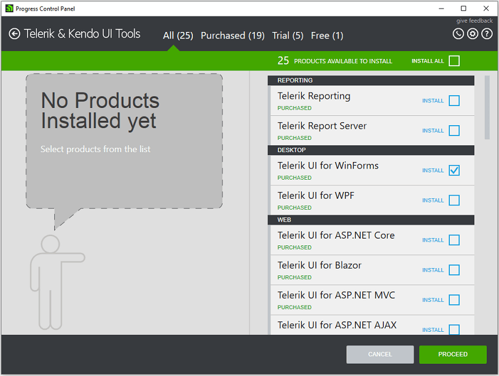
Task: Click the CANCEL button
Action: coord(380,355)
